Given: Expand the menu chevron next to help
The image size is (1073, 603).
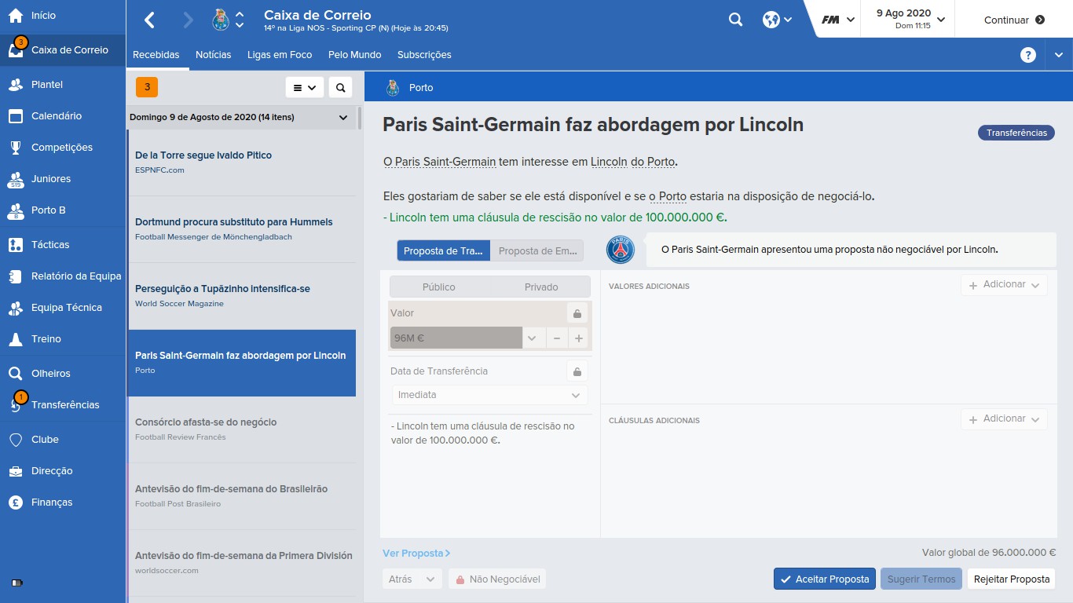Looking at the screenshot, I should [1059, 55].
